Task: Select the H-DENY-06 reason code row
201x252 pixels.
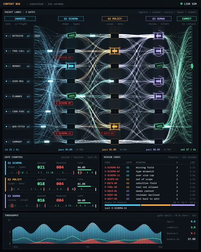Action: (x=150, y=195)
